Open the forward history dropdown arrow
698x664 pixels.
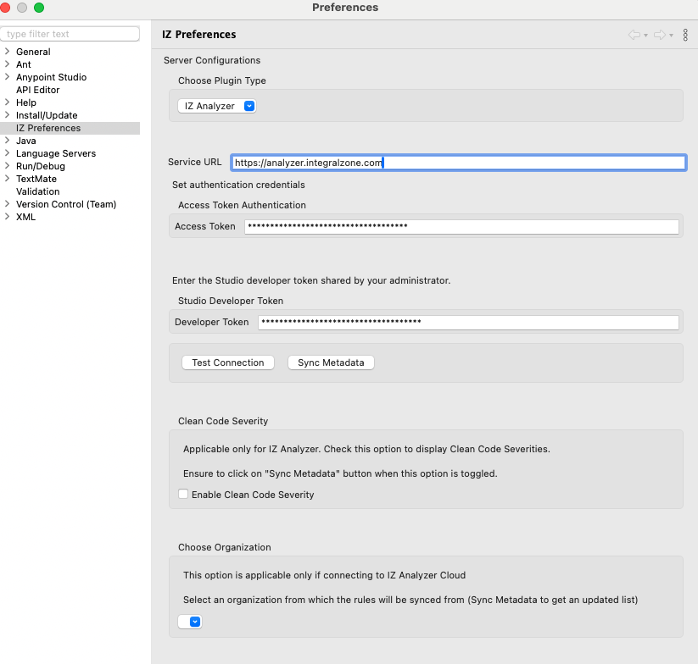(671, 36)
